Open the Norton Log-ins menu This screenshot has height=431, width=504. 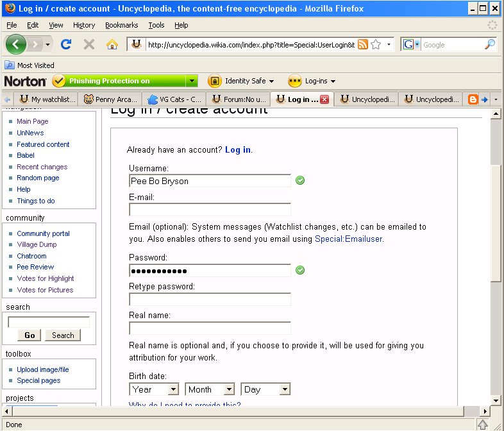(x=312, y=81)
